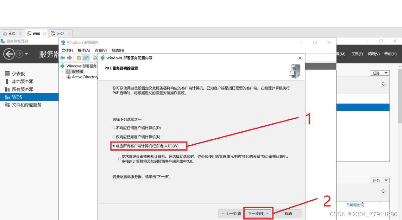Switch to DHCP virtual machine tab

pyautogui.click(x=60, y=34)
